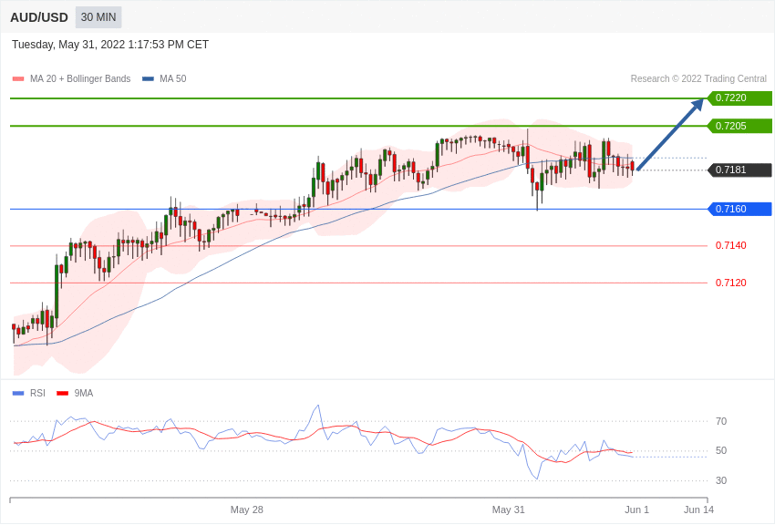775x525 pixels.
Task: Click the 9MA legend label
Action: coord(84,393)
